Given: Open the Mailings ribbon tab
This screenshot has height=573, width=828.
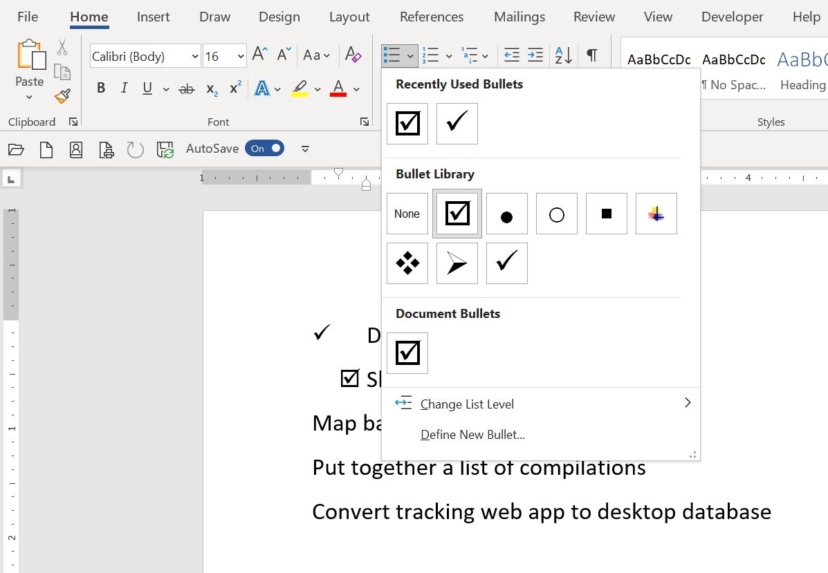Looking at the screenshot, I should coord(519,17).
